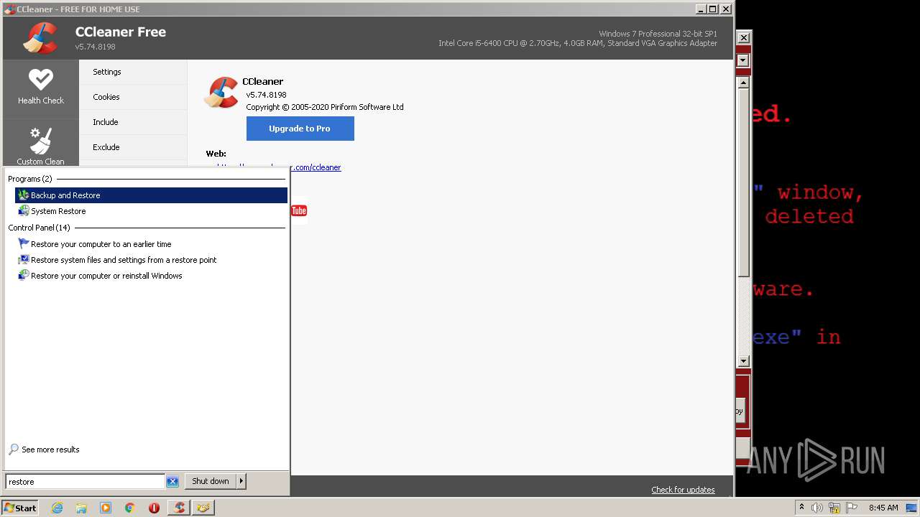Click the CCleaner logo in the header
The height and width of the screenshot is (517, 920).
[40, 38]
